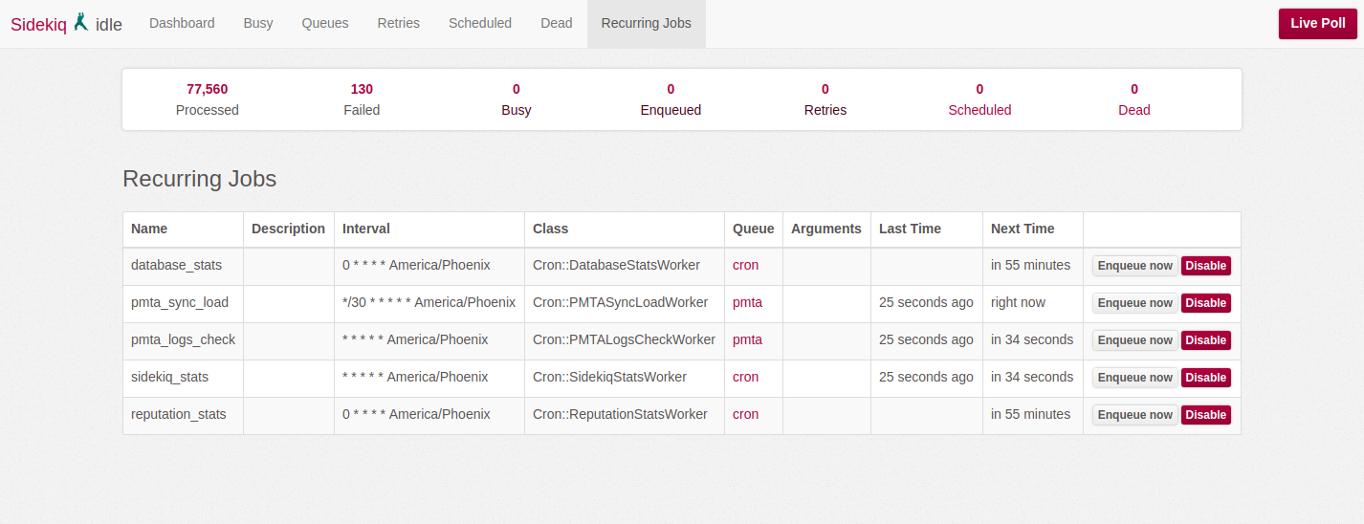Click the Scheduled count in the summary bar
1364x524 pixels.
coord(979,99)
